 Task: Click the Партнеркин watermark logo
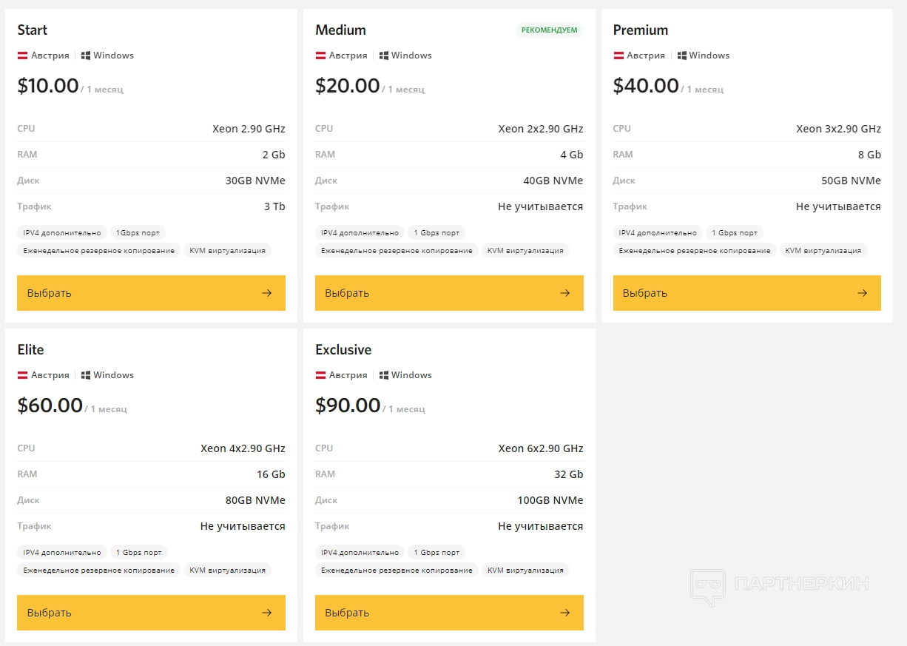click(780, 585)
